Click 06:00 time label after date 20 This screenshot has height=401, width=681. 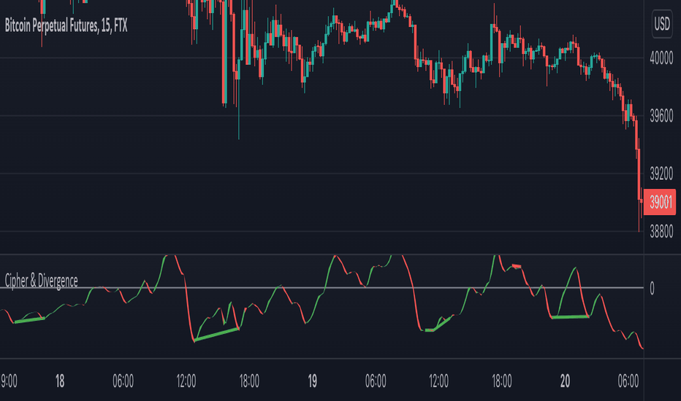coord(628,381)
